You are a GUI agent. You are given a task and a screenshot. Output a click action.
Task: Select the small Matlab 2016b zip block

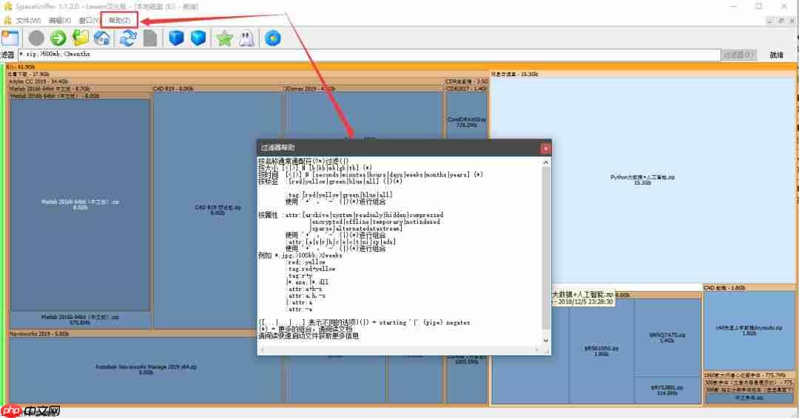pos(80,319)
